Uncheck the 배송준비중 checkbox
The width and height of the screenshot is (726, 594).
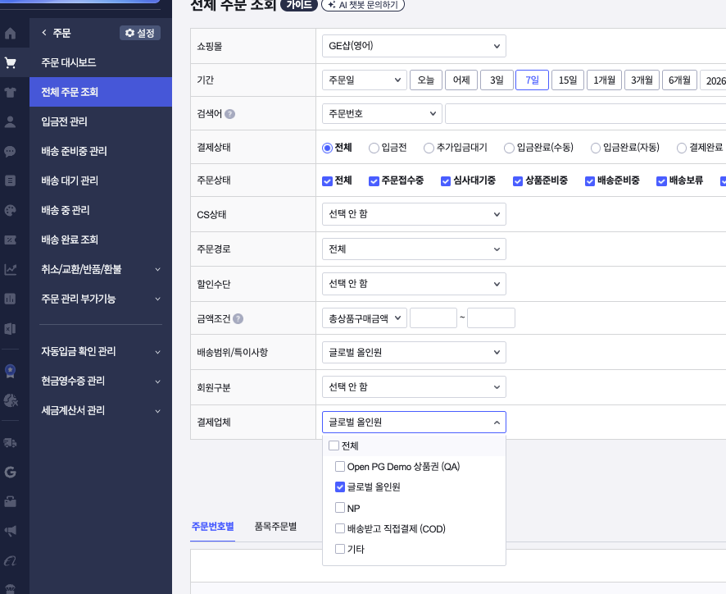click(x=589, y=181)
